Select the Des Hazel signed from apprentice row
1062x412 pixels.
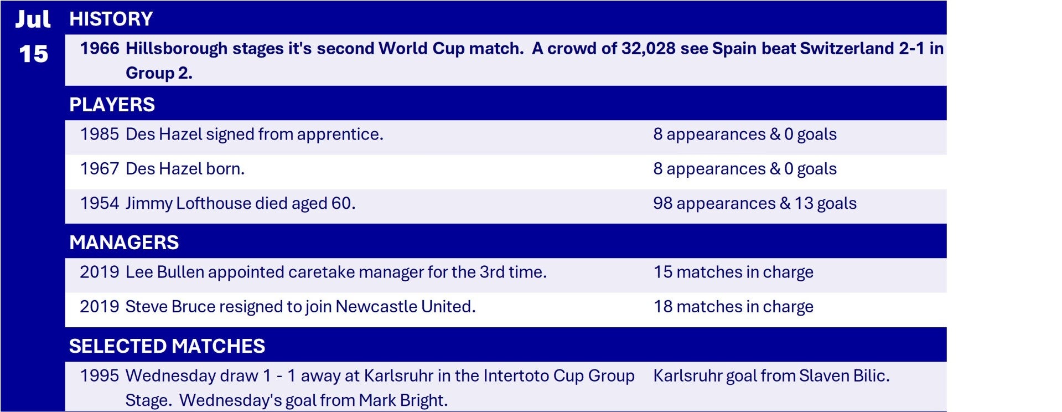(x=254, y=135)
